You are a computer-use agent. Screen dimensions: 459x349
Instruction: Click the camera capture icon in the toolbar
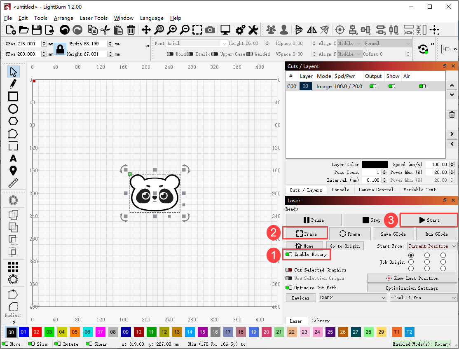[210, 30]
